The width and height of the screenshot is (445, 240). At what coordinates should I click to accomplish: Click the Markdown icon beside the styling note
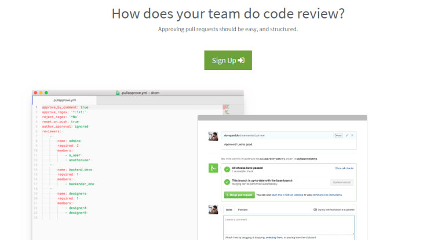pyautogui.click(x=315, y=209)
